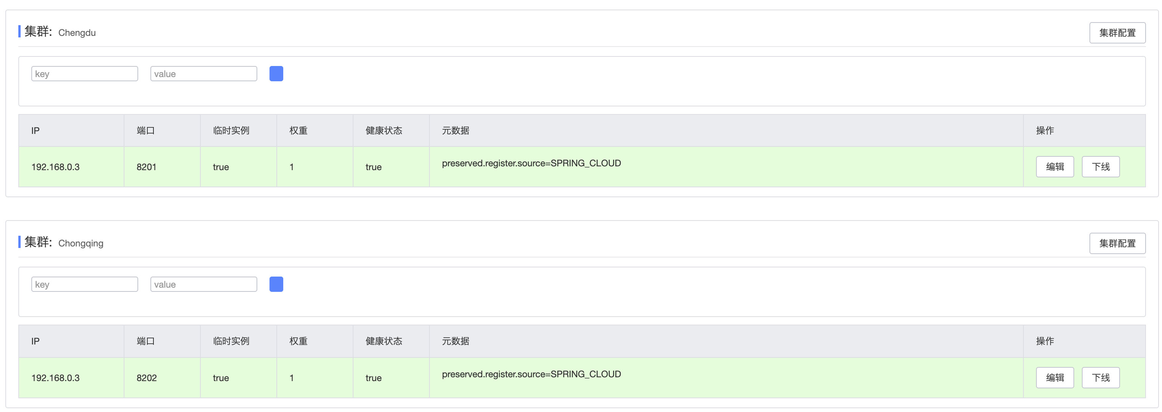Click the Chongqing cluster name label

(81, 243)
